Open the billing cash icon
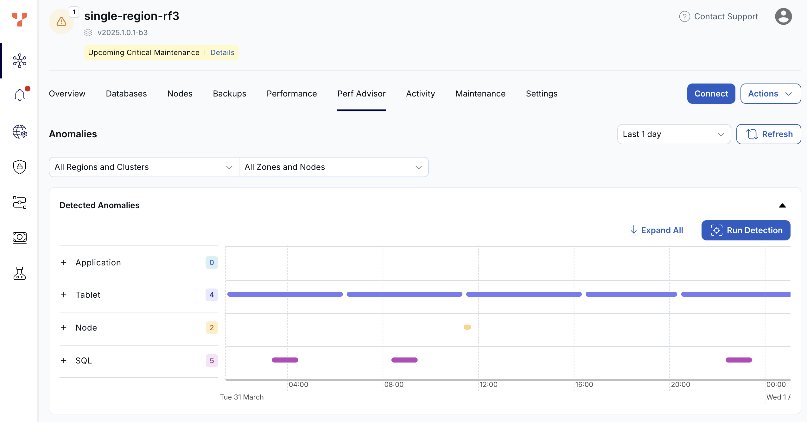This screenshot has height=422, width=807. point(20,237)
